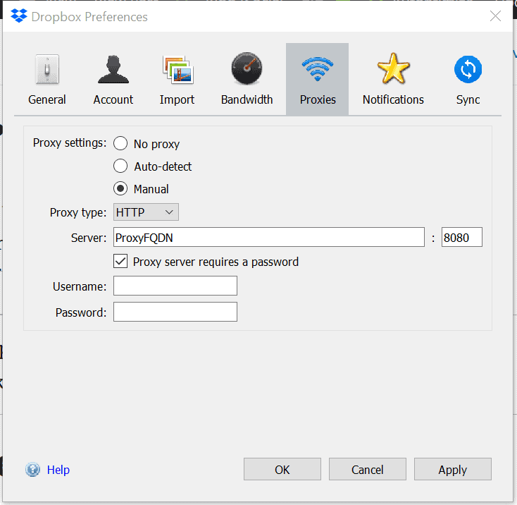Click the OK button
The image size is (517, 505).
click(x=282, y=470)
